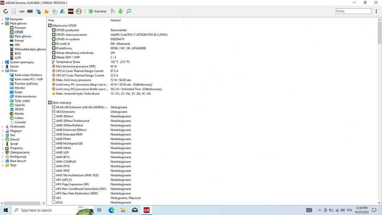This screenshot has height=215, width=382.
Task: Click the Task View taskbar icon
Action: (x=99, y=210)
